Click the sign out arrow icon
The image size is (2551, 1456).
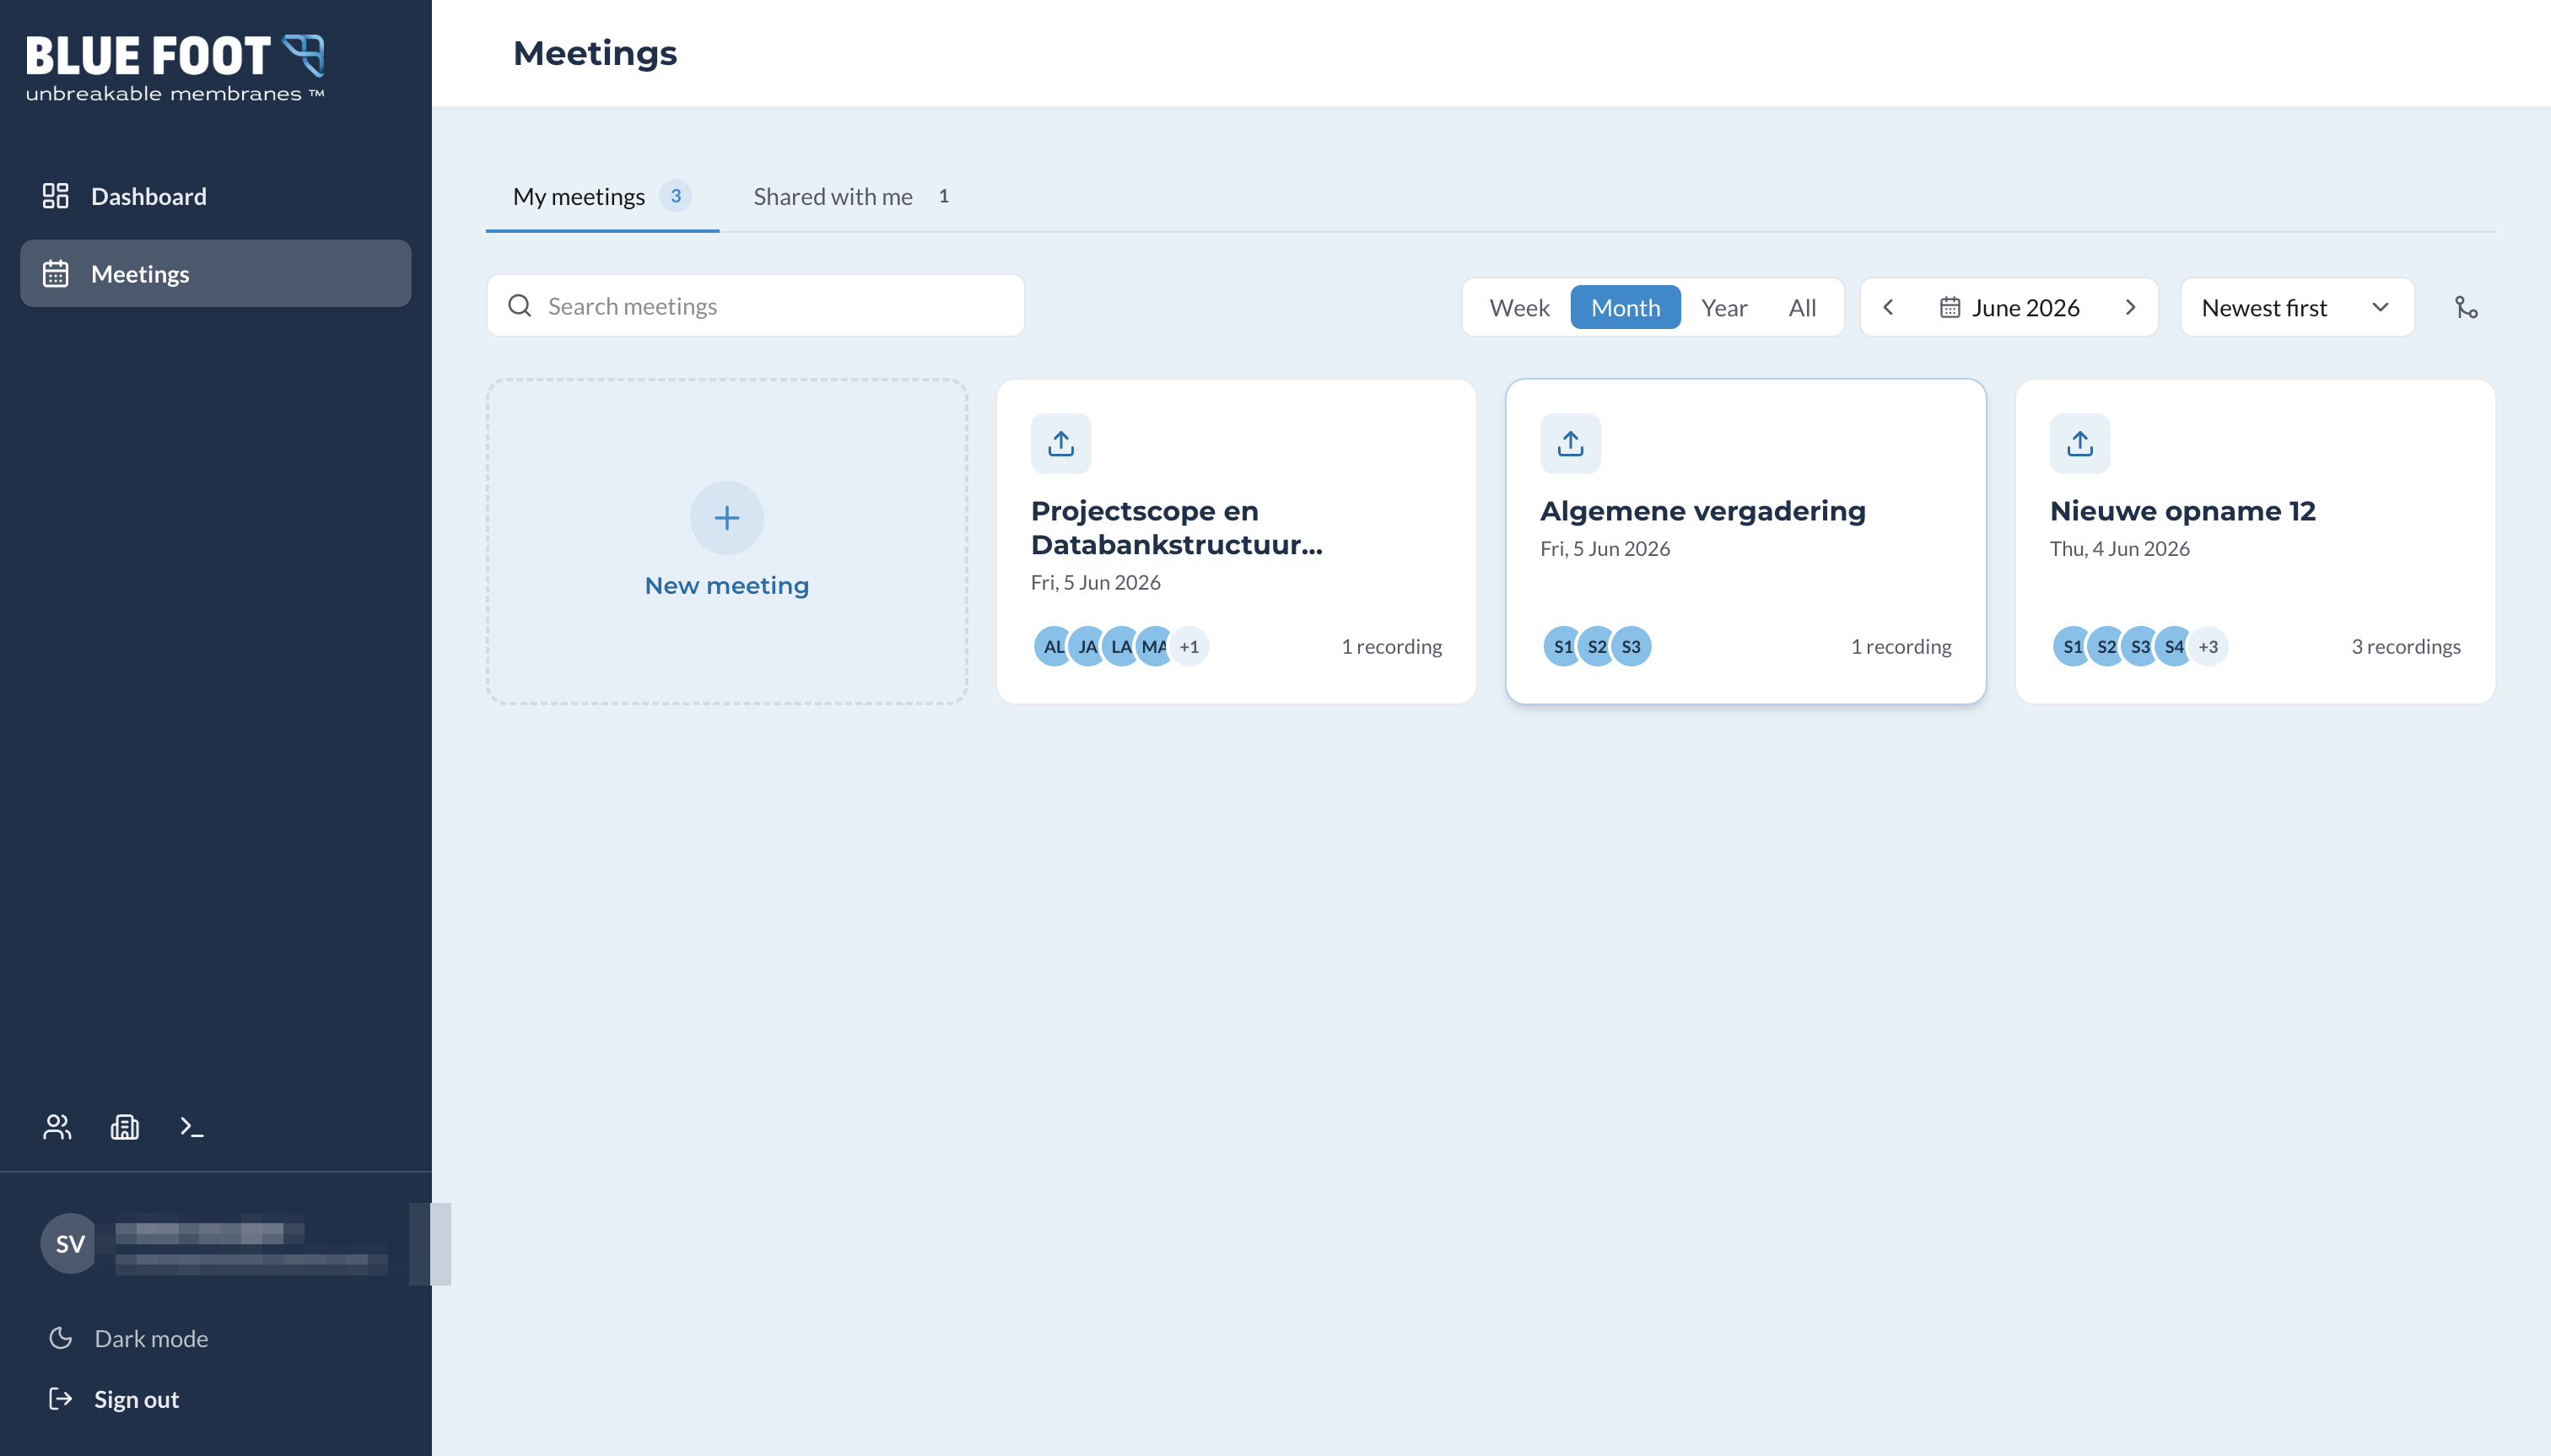(x=61, y=1398)
